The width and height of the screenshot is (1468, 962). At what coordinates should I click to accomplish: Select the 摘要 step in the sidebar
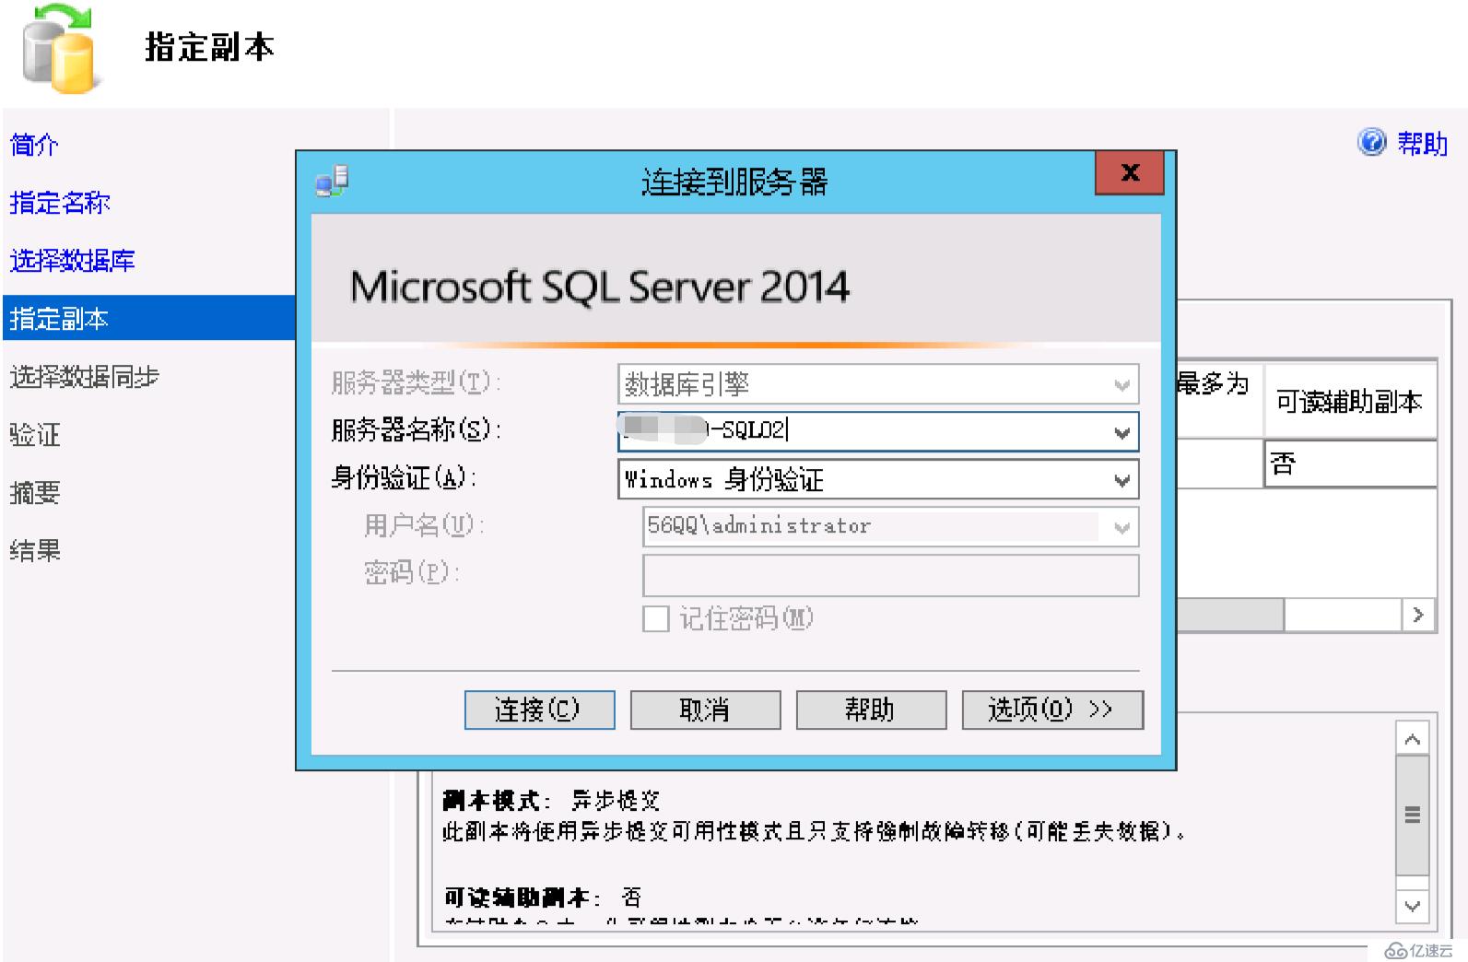click(34, 492)
